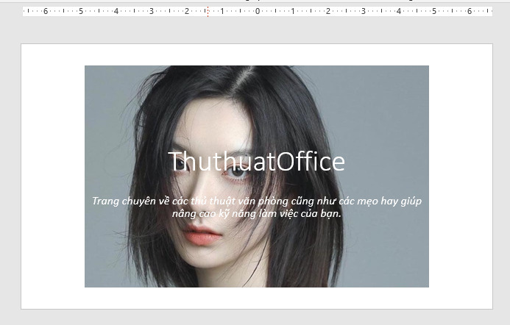Click the left-side 5 mark on the ruler

(x=81, y=12)
